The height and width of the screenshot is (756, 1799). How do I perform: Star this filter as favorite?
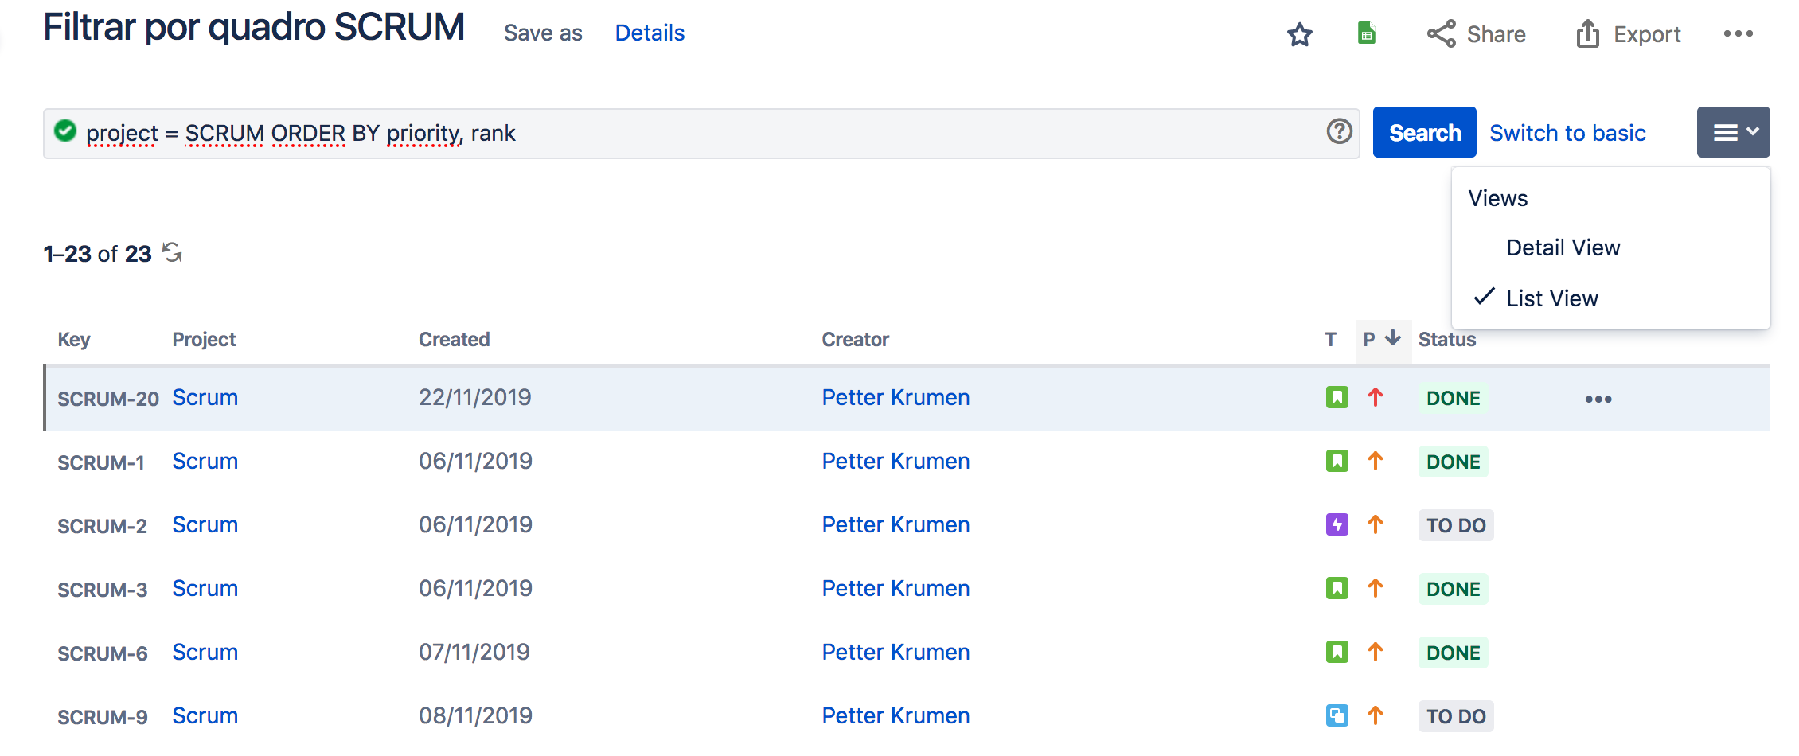(x=1300, y=34)
